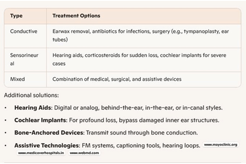
Task: Click the transmit sound through bone conduction text
Action: pos(142,133)
